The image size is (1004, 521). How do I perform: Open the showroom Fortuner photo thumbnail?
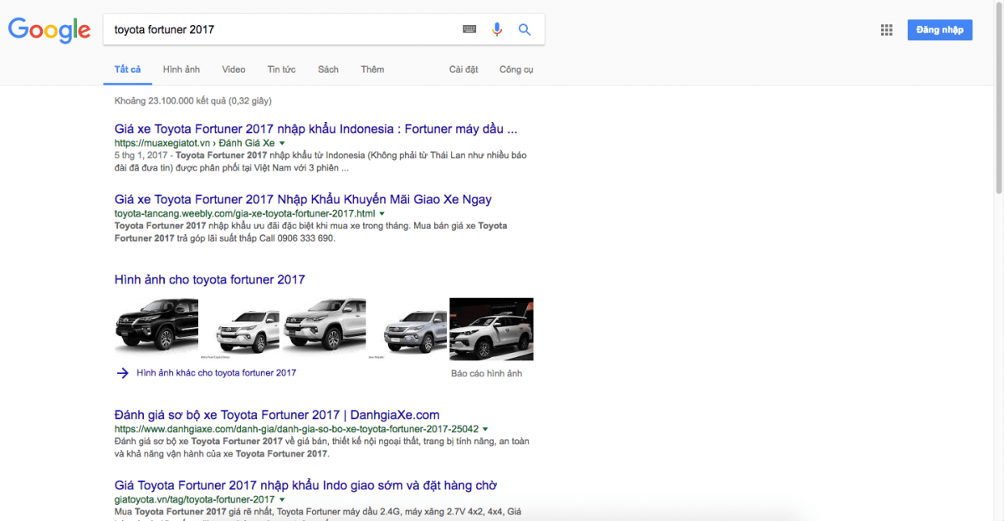492,329
